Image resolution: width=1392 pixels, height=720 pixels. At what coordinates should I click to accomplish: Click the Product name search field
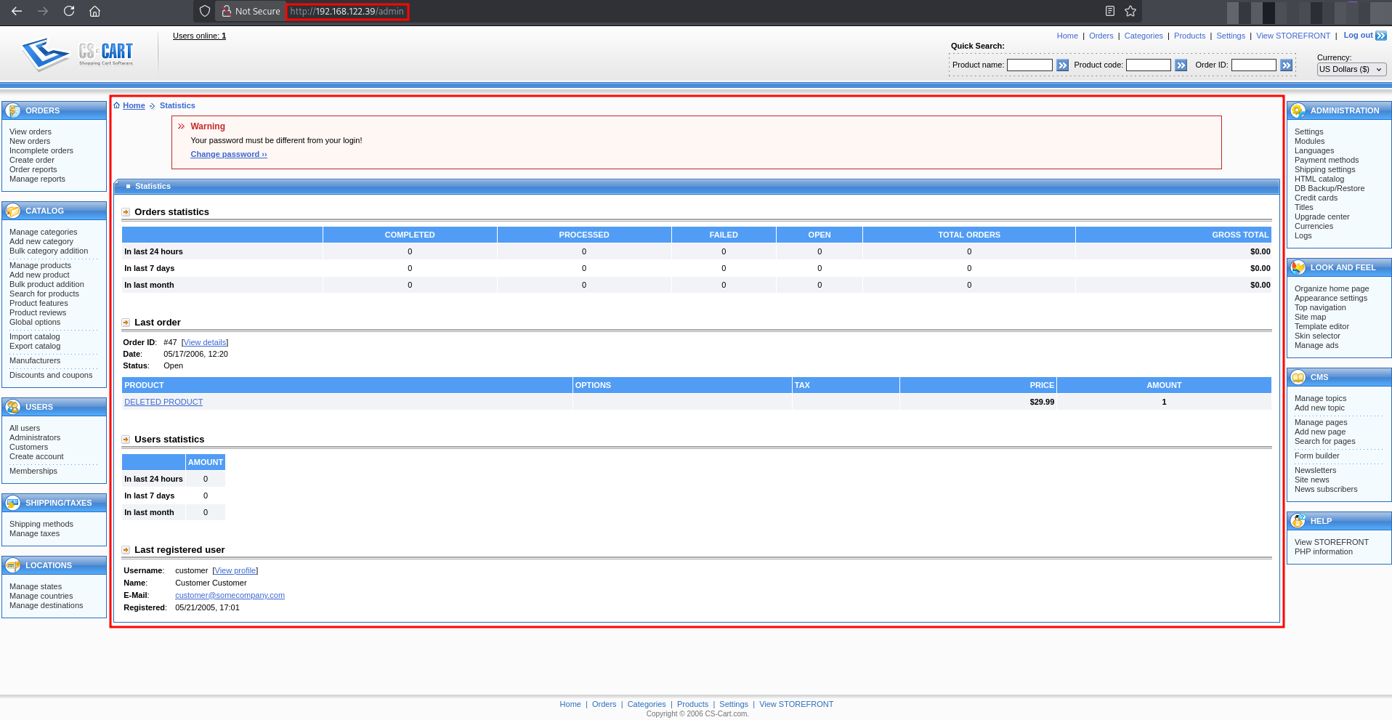pos(1029,65)
